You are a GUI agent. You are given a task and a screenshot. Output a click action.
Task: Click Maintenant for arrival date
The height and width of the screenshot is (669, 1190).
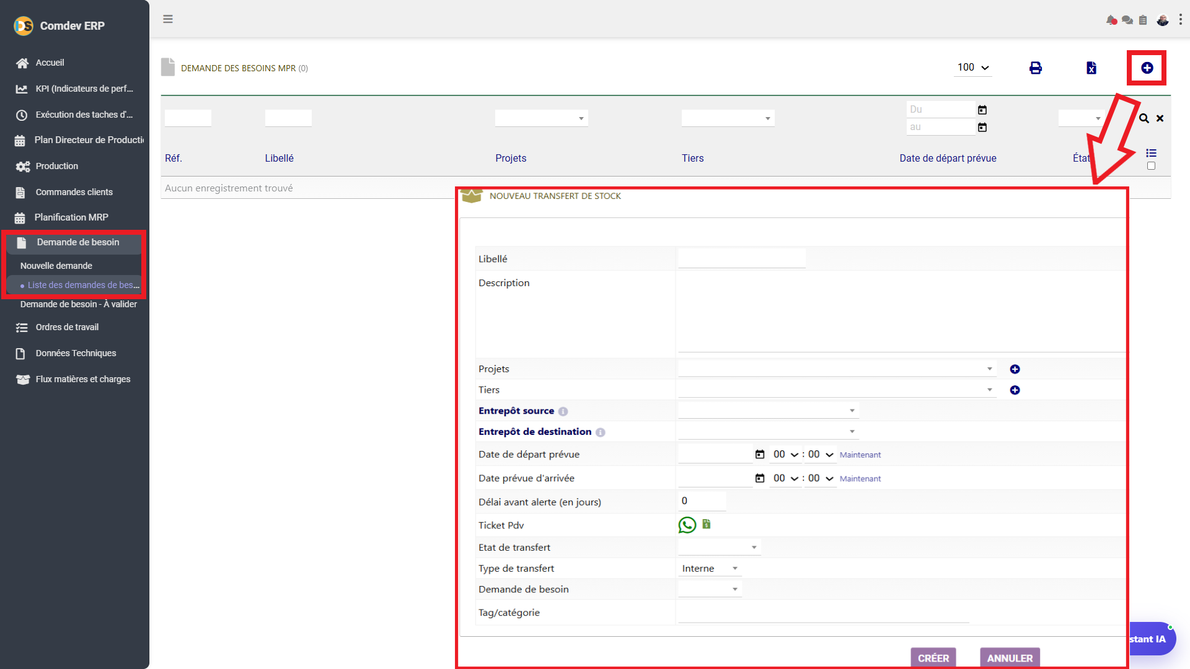pos(860,479)
